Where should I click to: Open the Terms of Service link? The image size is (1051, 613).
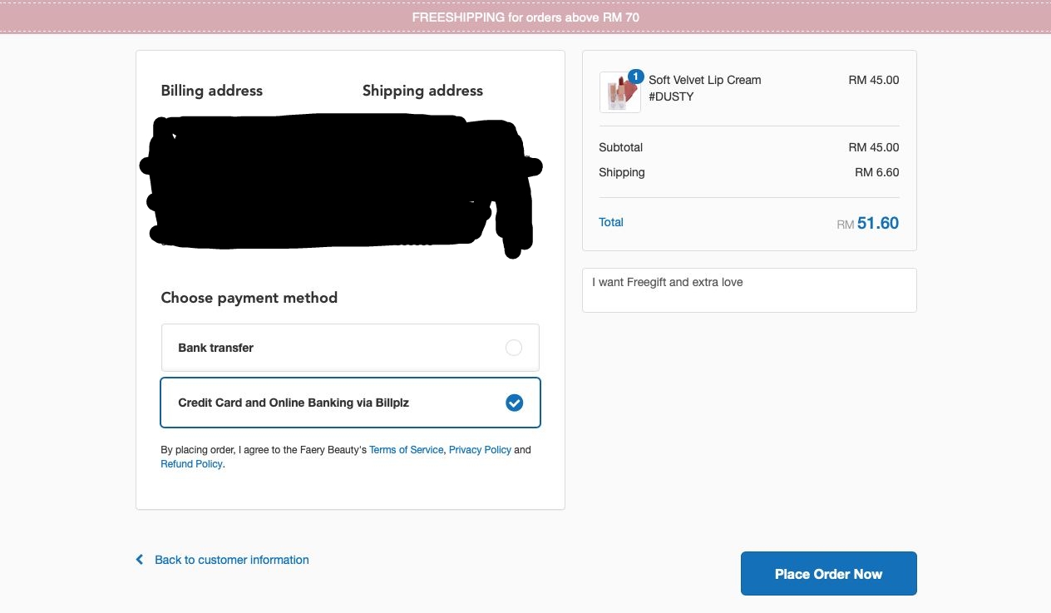click(x=406, y=450)
